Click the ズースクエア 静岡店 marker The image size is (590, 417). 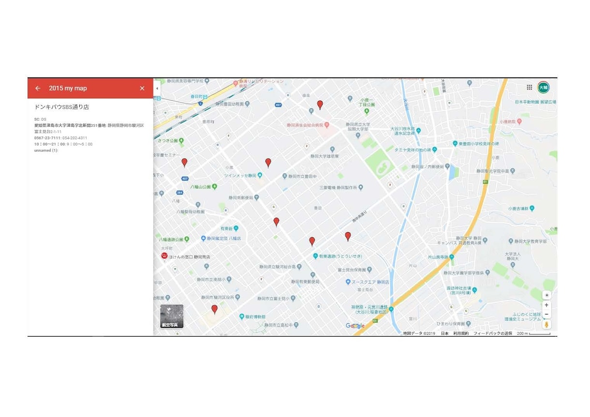pyautogui.click(x=348, y=282)
